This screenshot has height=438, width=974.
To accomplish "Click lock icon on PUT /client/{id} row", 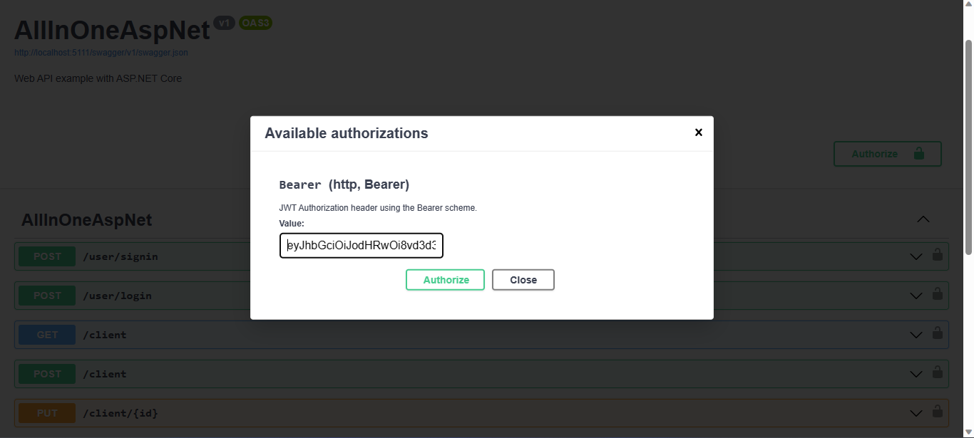I will 938,411.
